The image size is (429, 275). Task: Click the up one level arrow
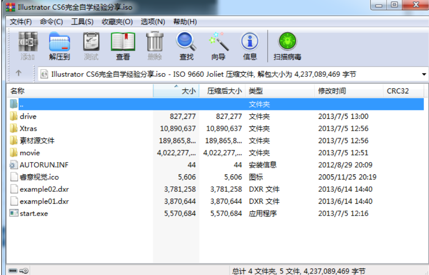pyautogui.click(x=19, y=73)
